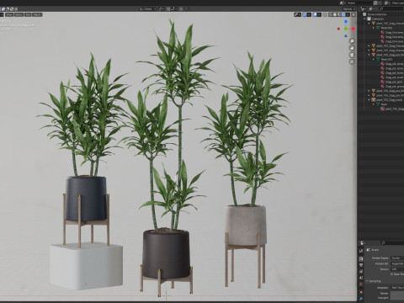Click the Scene name field in top bar
Viewport: 404px width, 303px height.
(x=359, y=3)
